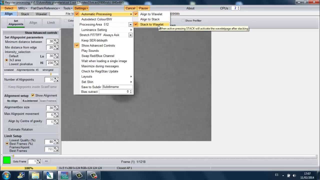Expand the Layouts submenu
Image resolution: width=320 pixels, height=180 pixels.
pyautogui.click(x=104, y=76)
